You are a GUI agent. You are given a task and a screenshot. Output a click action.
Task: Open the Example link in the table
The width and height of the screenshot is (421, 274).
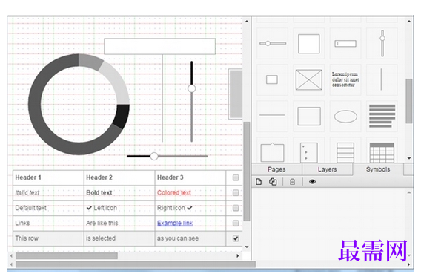click(x=175, y=223)
